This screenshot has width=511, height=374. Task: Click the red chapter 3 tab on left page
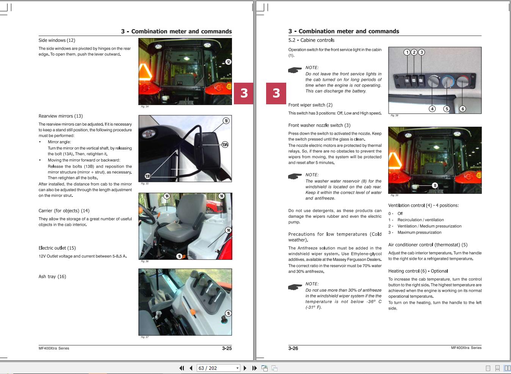coord(243,93)
